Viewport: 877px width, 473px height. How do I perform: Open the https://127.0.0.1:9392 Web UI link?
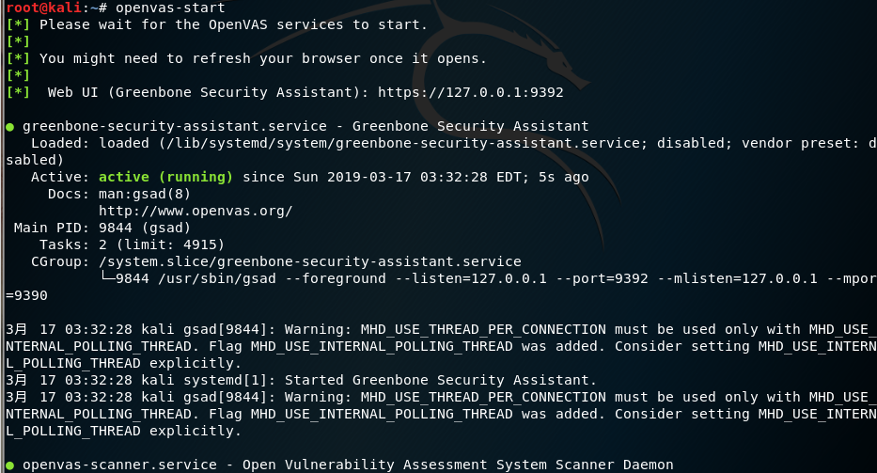point(470,92)
